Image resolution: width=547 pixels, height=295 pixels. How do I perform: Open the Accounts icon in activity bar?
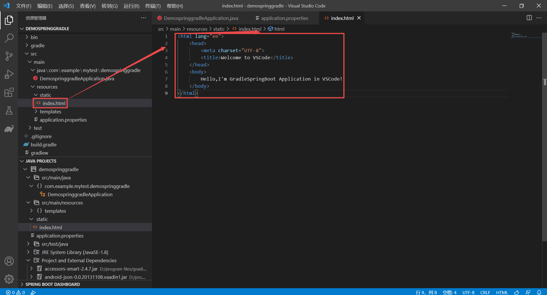coord(9,261)
